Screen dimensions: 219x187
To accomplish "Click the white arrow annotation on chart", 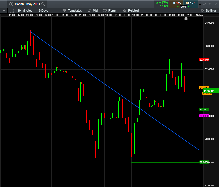I will pos(174,74).
